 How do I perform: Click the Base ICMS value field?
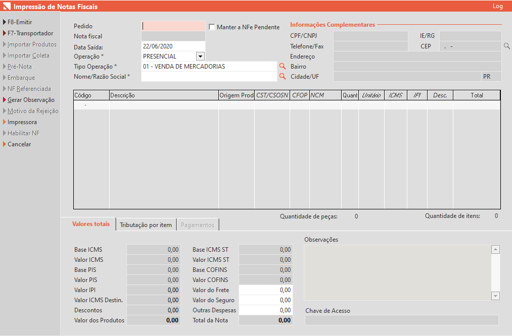pos(154,250)
